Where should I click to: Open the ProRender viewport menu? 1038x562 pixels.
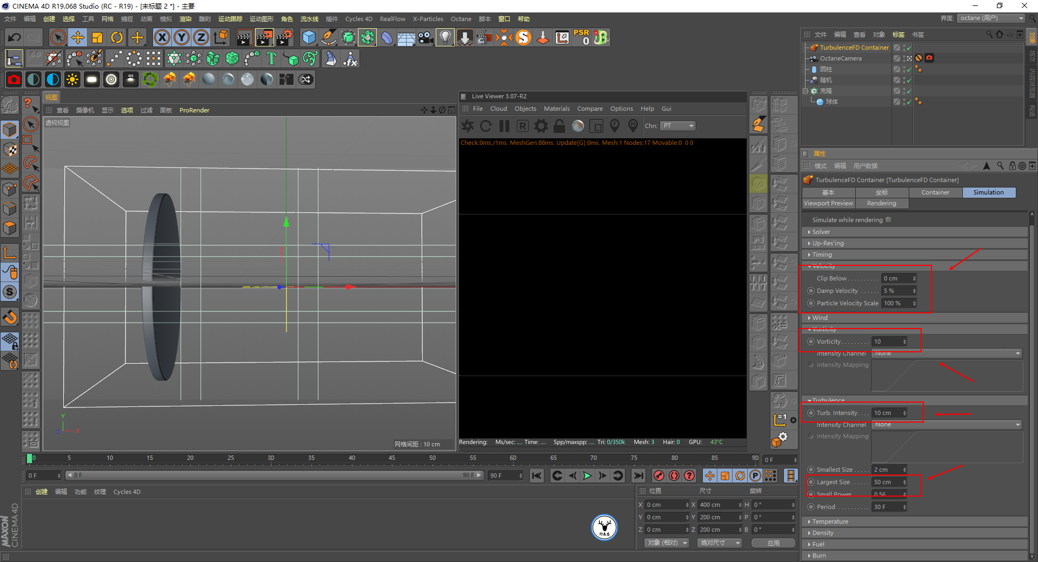coord(194,110)
